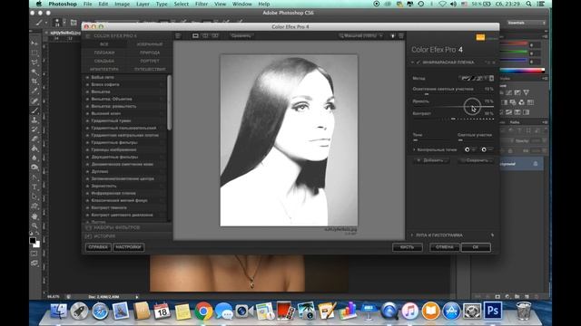Open the Essentials workspace dropdown
This screenshot has width=581, height=326.
[527, 23]
